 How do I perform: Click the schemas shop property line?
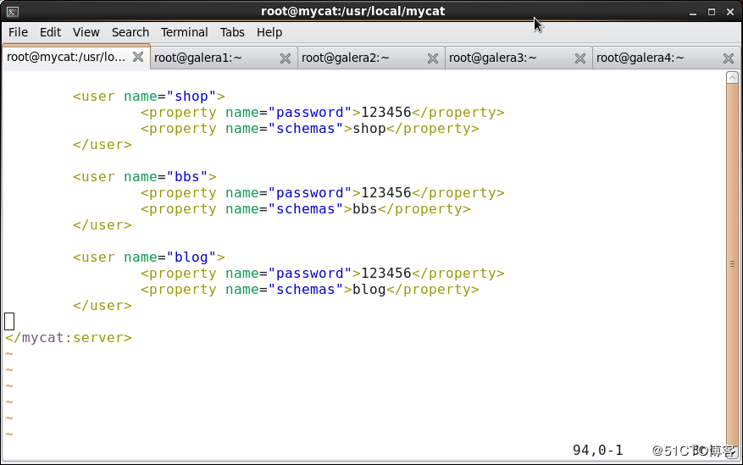(310, 129)
